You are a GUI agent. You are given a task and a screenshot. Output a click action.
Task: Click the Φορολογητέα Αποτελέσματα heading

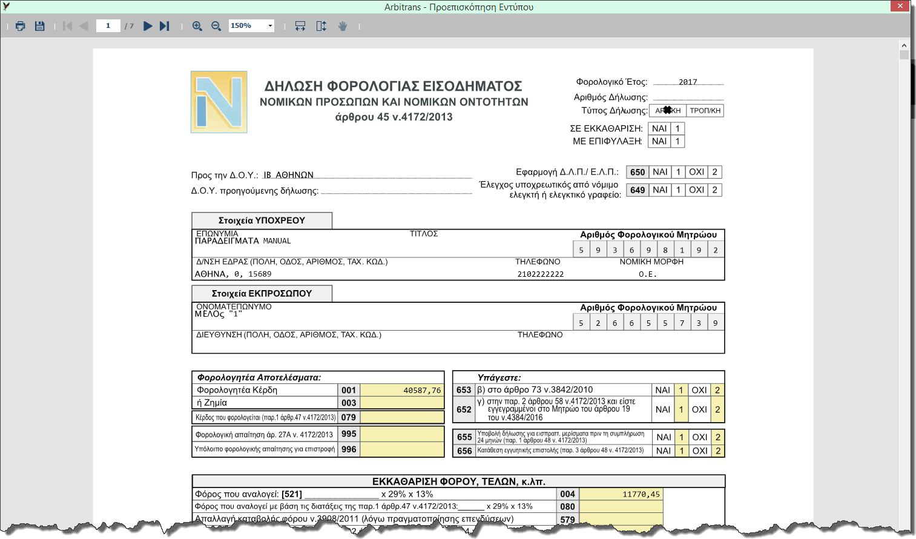pos(259,377)
